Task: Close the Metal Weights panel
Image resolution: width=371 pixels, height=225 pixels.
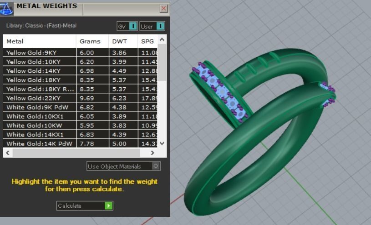Action: tap(163, 9)
